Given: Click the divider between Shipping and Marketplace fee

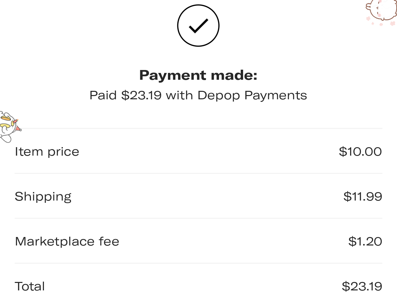Looking at the screenshot, I should click(x=198, y=218).
